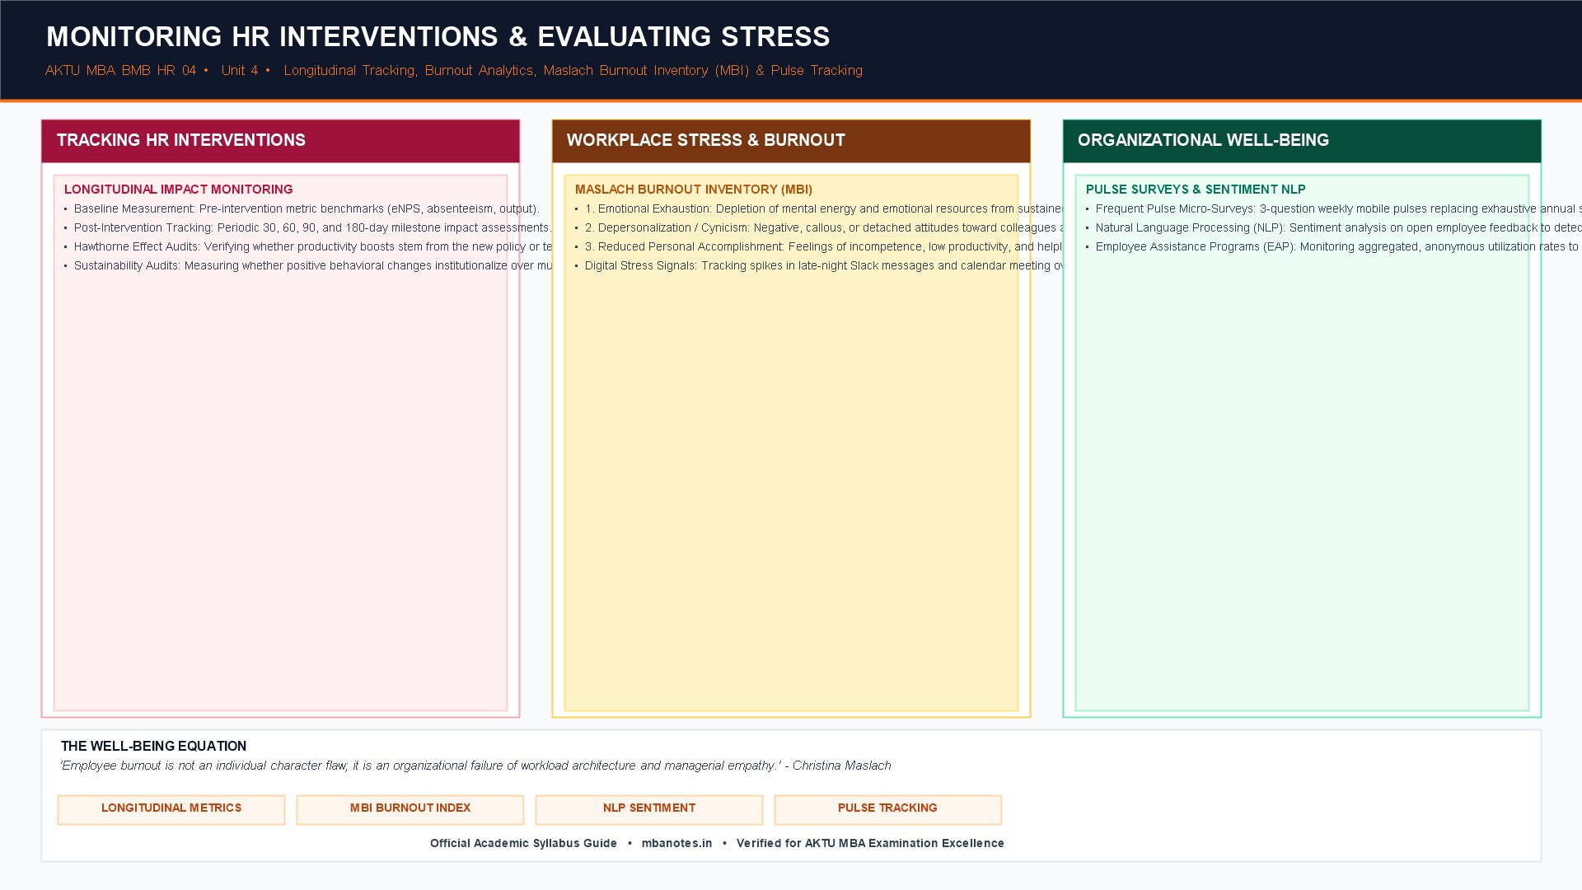Click the Official Academic Syllabus Guide text

[x=523, y=843]
